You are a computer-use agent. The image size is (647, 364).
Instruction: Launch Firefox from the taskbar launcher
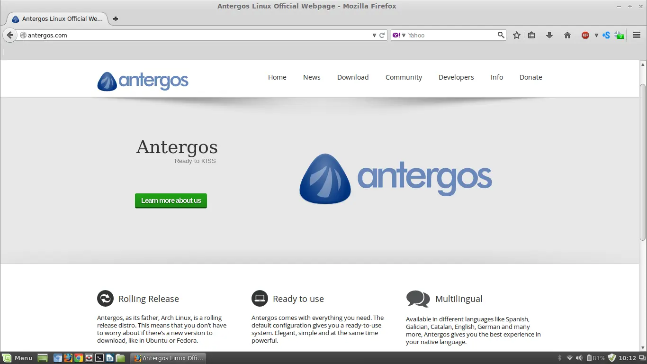[x=68, y=358]
